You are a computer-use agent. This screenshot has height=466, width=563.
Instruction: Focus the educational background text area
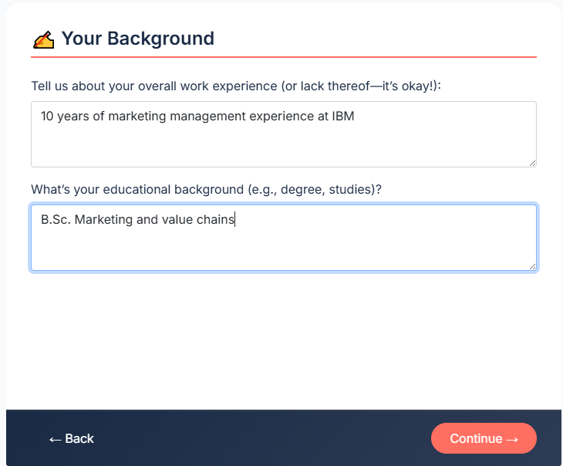(283, 247)
